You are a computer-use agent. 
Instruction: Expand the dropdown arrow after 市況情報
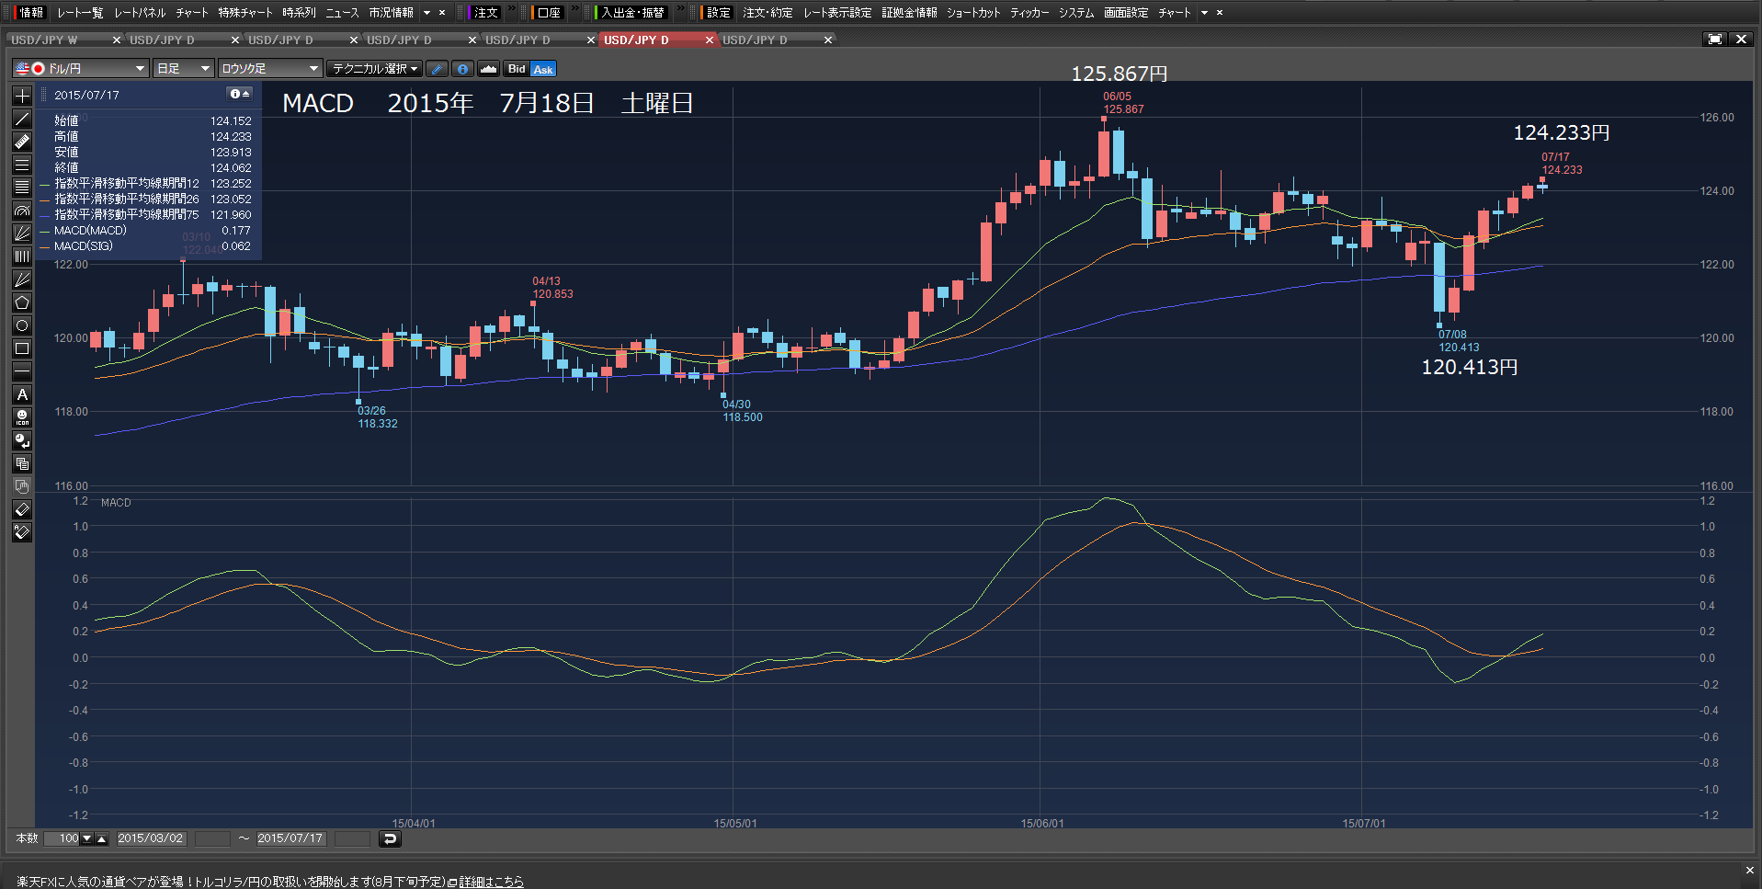426,13
